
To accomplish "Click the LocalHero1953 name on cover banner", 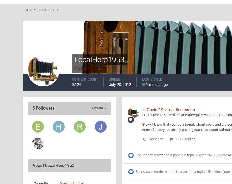I will tap(99, 59).
